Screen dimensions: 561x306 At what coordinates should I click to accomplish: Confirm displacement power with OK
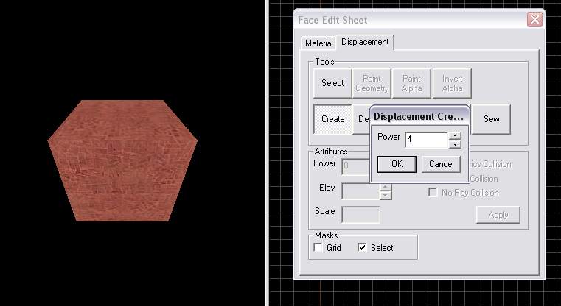pos(397,164)
